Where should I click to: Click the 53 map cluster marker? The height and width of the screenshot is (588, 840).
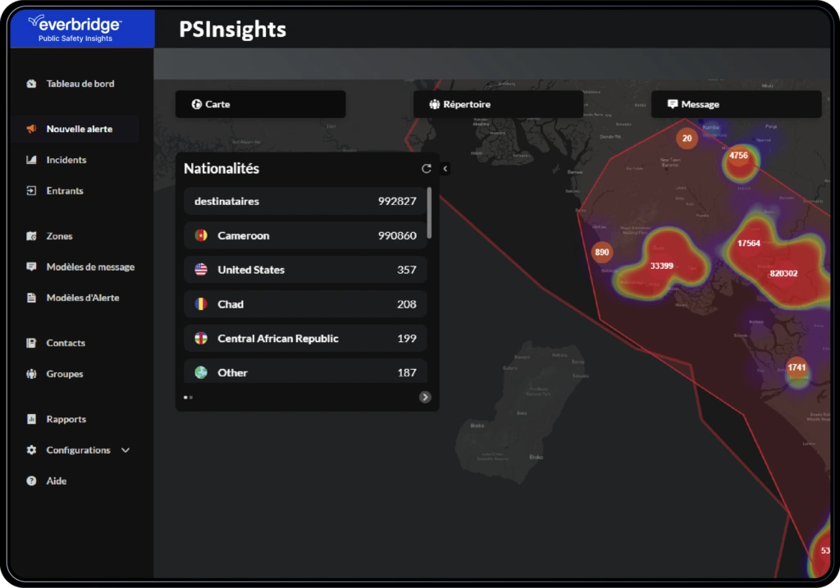(824, 550)
